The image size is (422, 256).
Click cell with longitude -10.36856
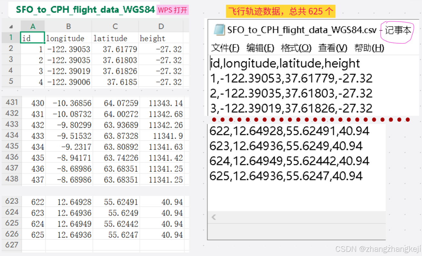click(68, 103)
